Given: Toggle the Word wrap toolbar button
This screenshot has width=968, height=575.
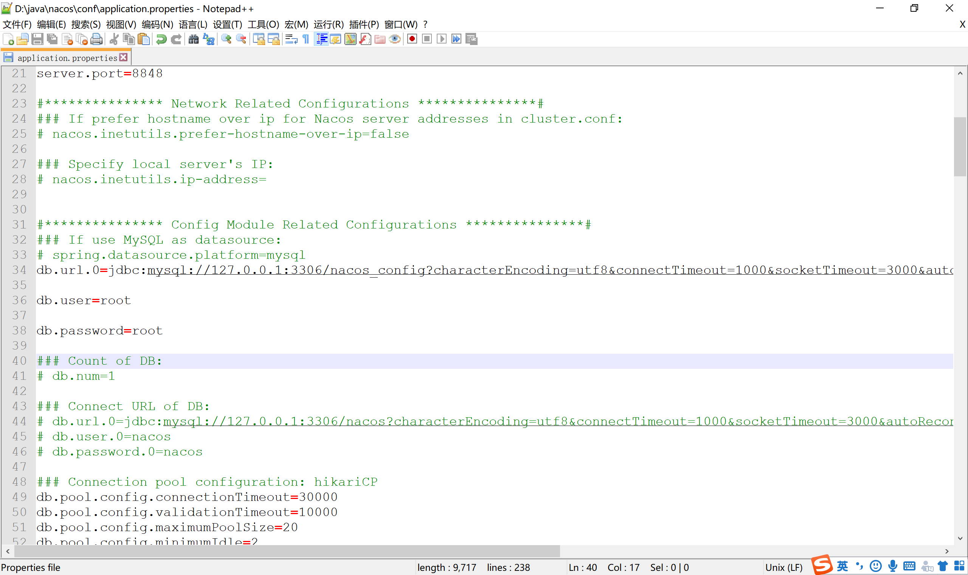Looking at the screenshot, I should pos(291,39).
